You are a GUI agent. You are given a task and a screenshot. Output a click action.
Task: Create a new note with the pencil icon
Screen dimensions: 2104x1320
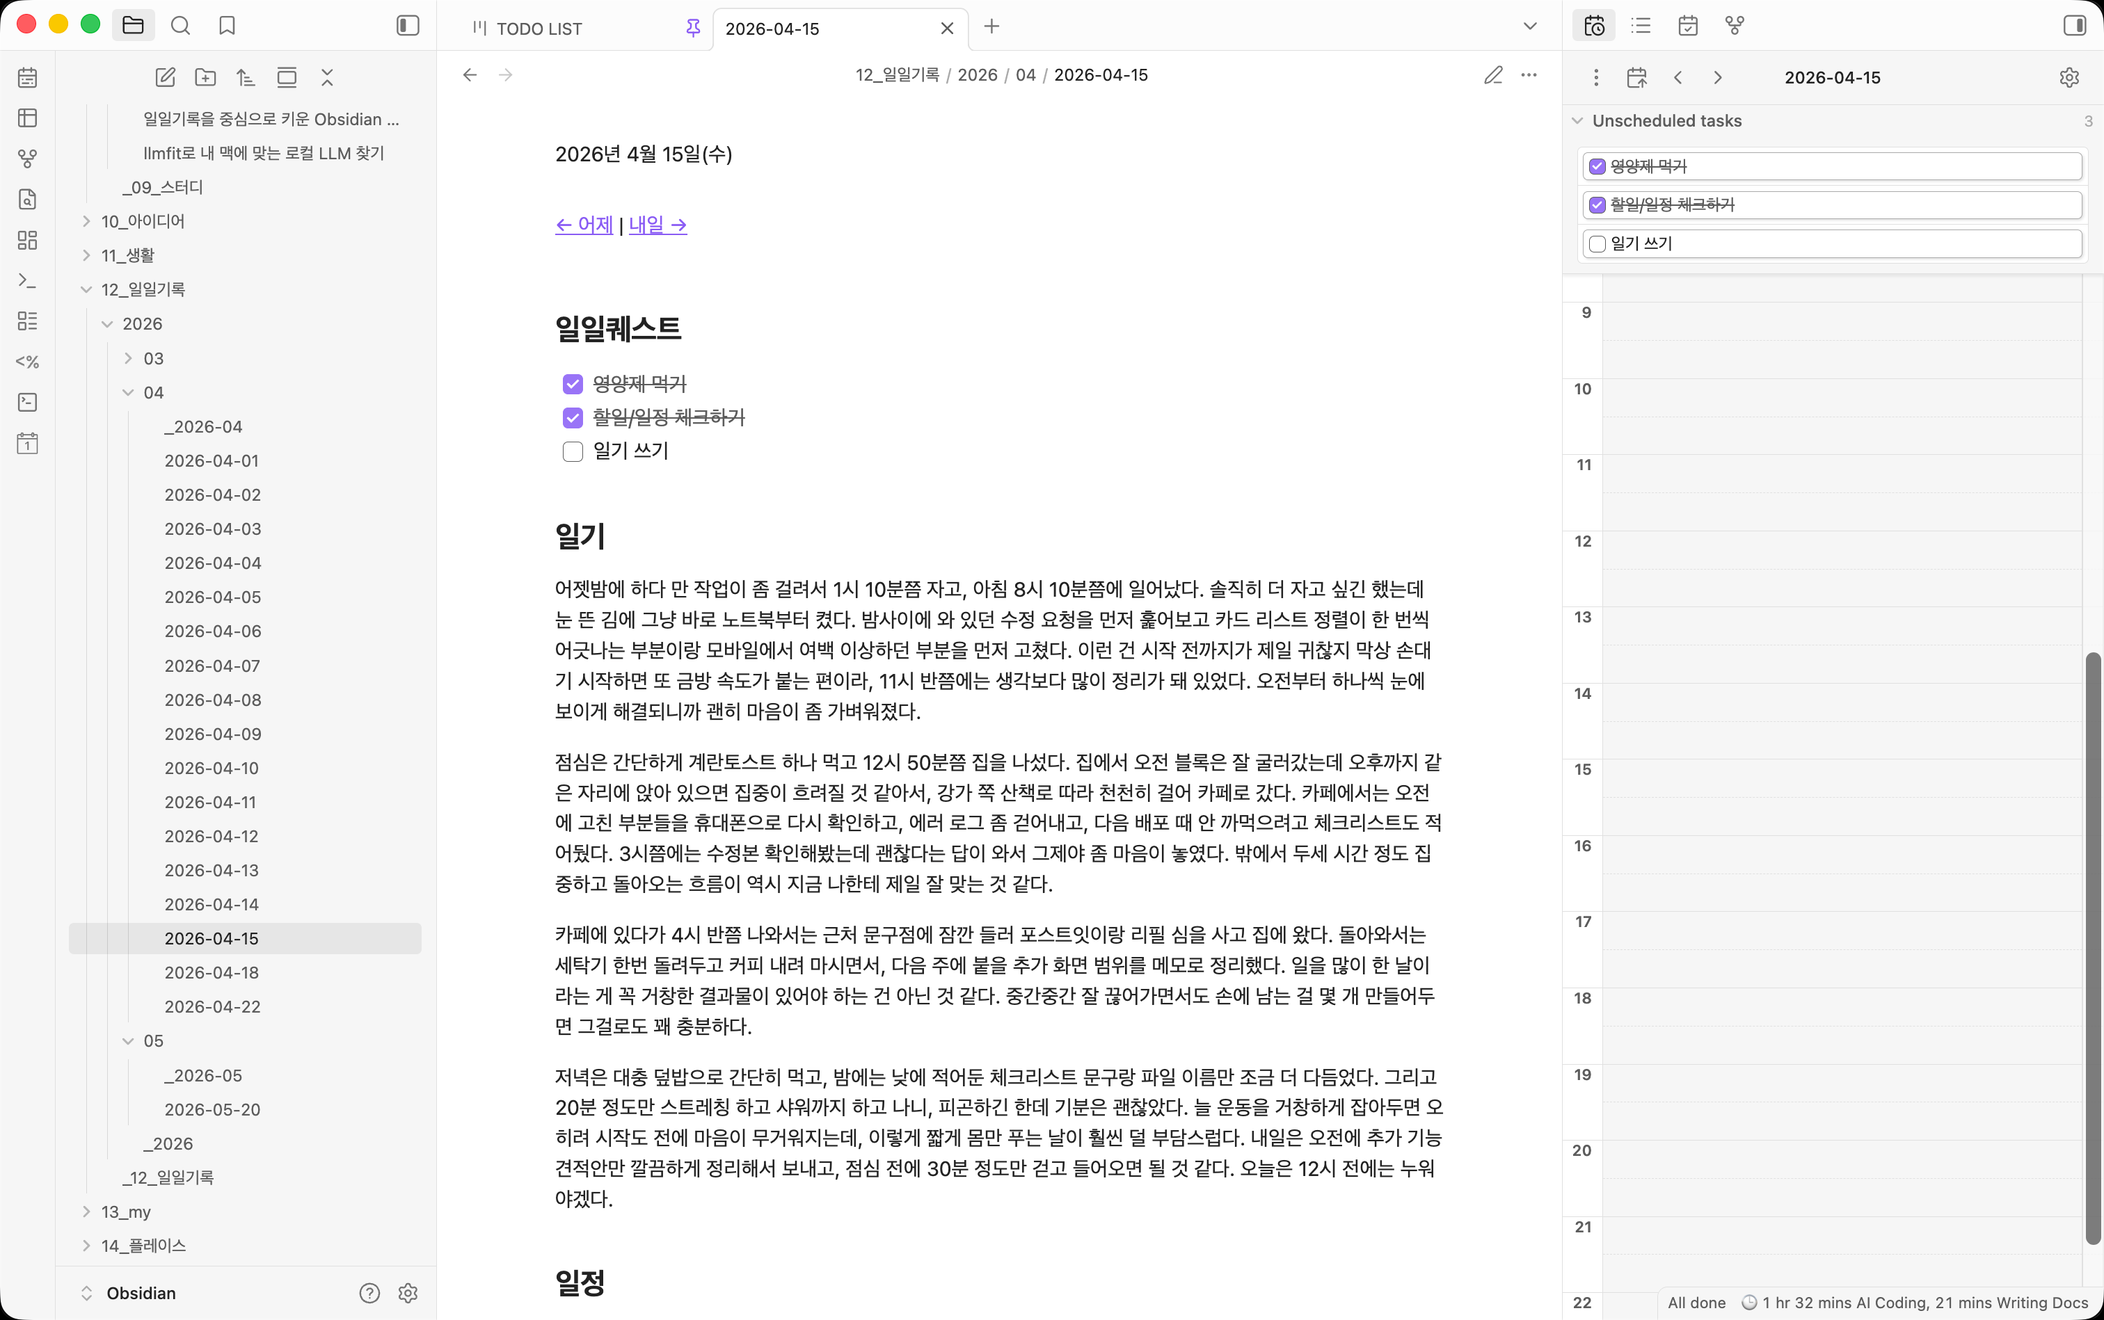pos(165,77)
